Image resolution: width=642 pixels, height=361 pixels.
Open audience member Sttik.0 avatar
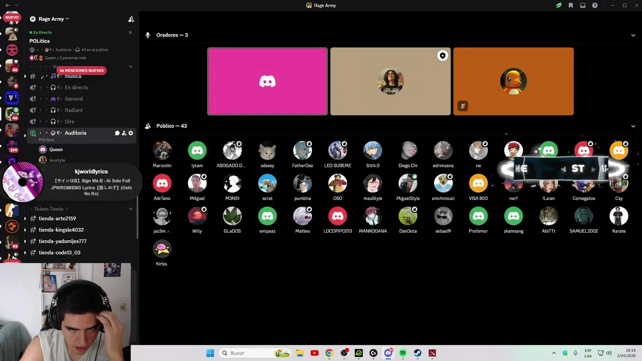click(373, 150)
